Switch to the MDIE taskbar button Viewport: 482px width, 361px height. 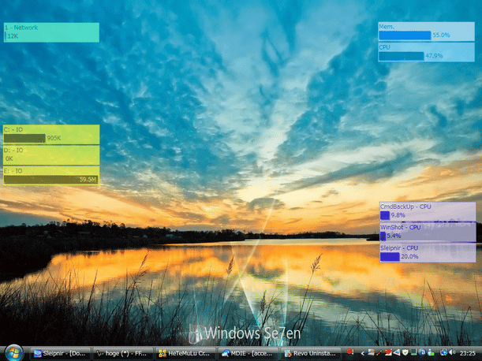[248, 353]
